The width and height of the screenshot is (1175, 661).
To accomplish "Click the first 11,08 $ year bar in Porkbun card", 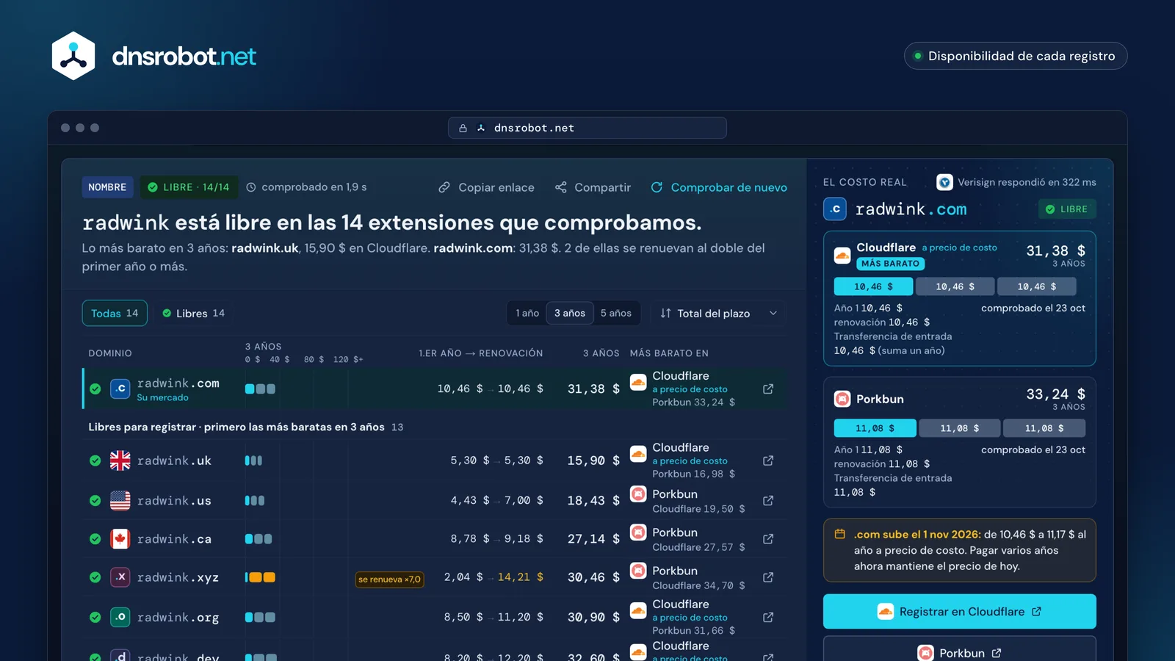I will point(875,428).
